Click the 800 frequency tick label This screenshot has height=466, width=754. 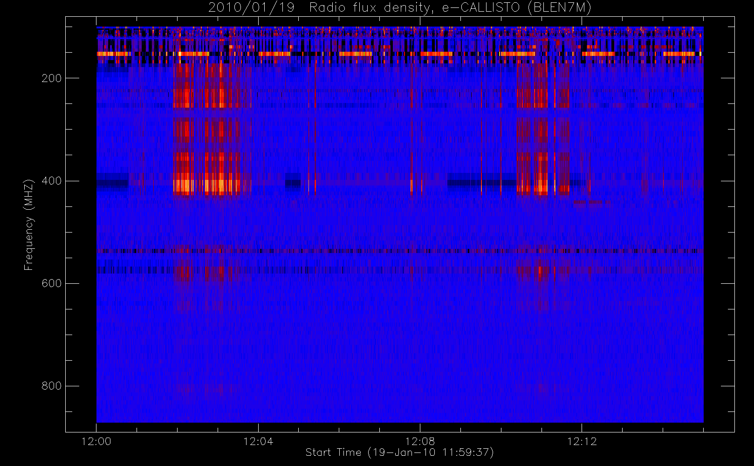click(52, 386)
